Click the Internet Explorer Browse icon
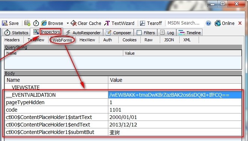Screen dimensions: 248x141 coord(44,23)
